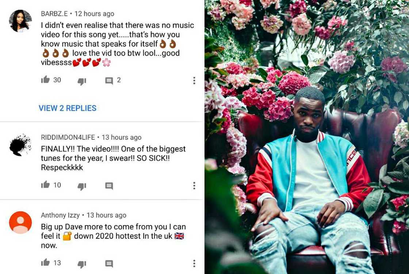Dislike RIDDIMDON4LIFE's comment
The width and height of the screenshot is (409, 274).
click(82, 186)
